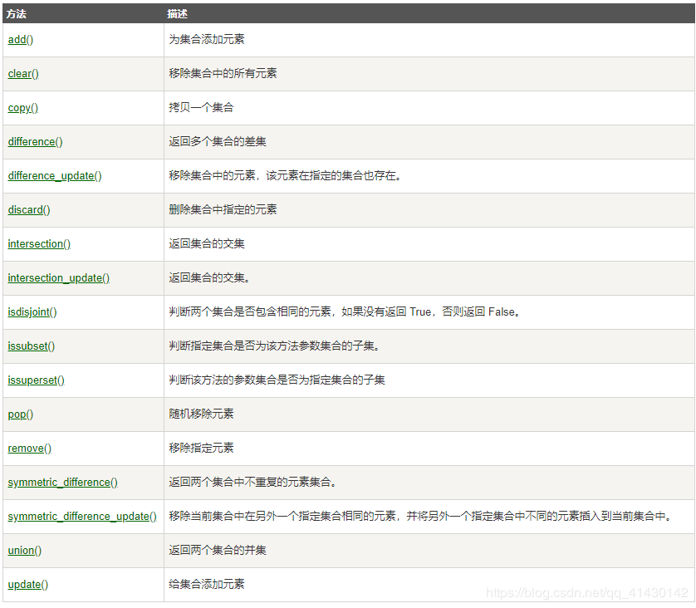Open the symmetric_difference() link
The height and width of the screenshot is (608, 696).
(x=62, y=483)
